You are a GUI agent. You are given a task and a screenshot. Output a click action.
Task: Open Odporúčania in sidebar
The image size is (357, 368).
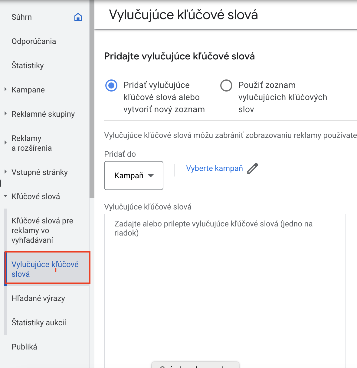(34, 41)
